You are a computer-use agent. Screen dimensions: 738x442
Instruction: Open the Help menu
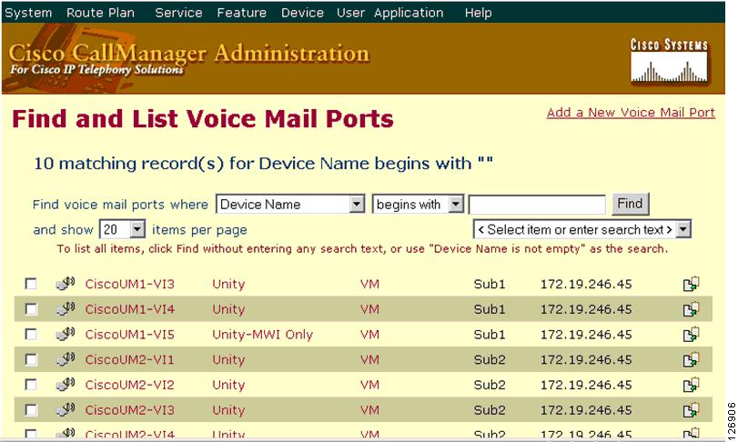click(x=478, y=13)
